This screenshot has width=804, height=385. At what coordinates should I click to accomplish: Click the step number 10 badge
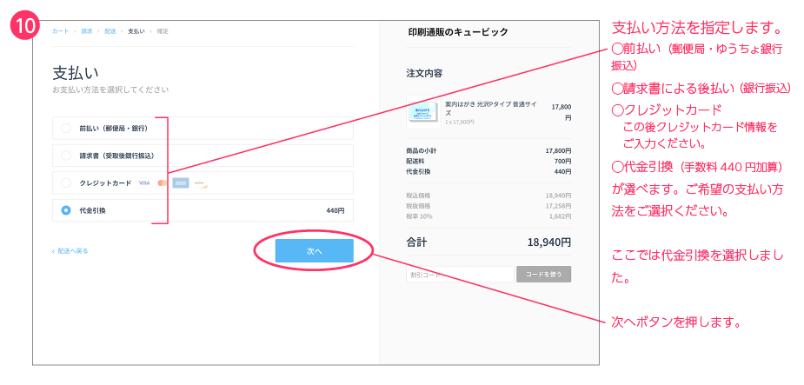click(23, 25)
